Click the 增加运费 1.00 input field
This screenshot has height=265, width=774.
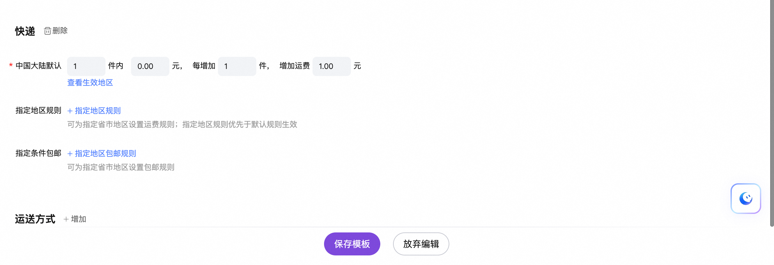(x=331, y=66)
